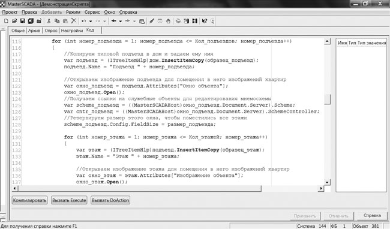
Task: Switch to the Опрос tab
Action: [x=51, y=31]
